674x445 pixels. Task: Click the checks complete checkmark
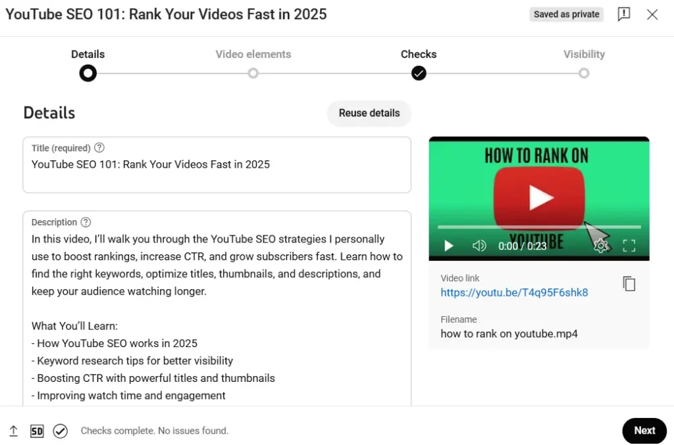(60, 431)
